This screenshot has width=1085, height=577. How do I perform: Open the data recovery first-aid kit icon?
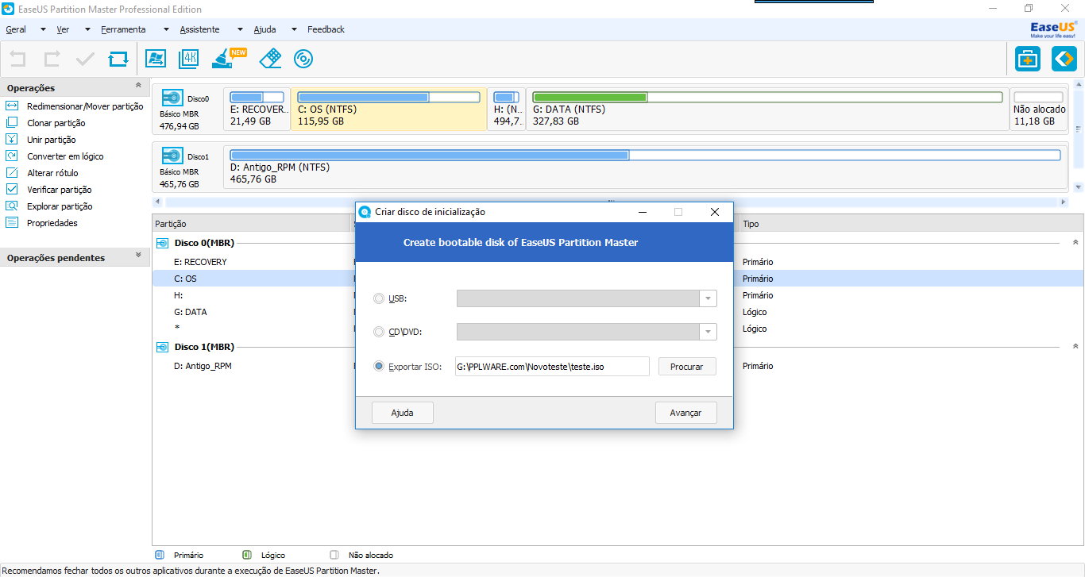tap(1028, 59)
